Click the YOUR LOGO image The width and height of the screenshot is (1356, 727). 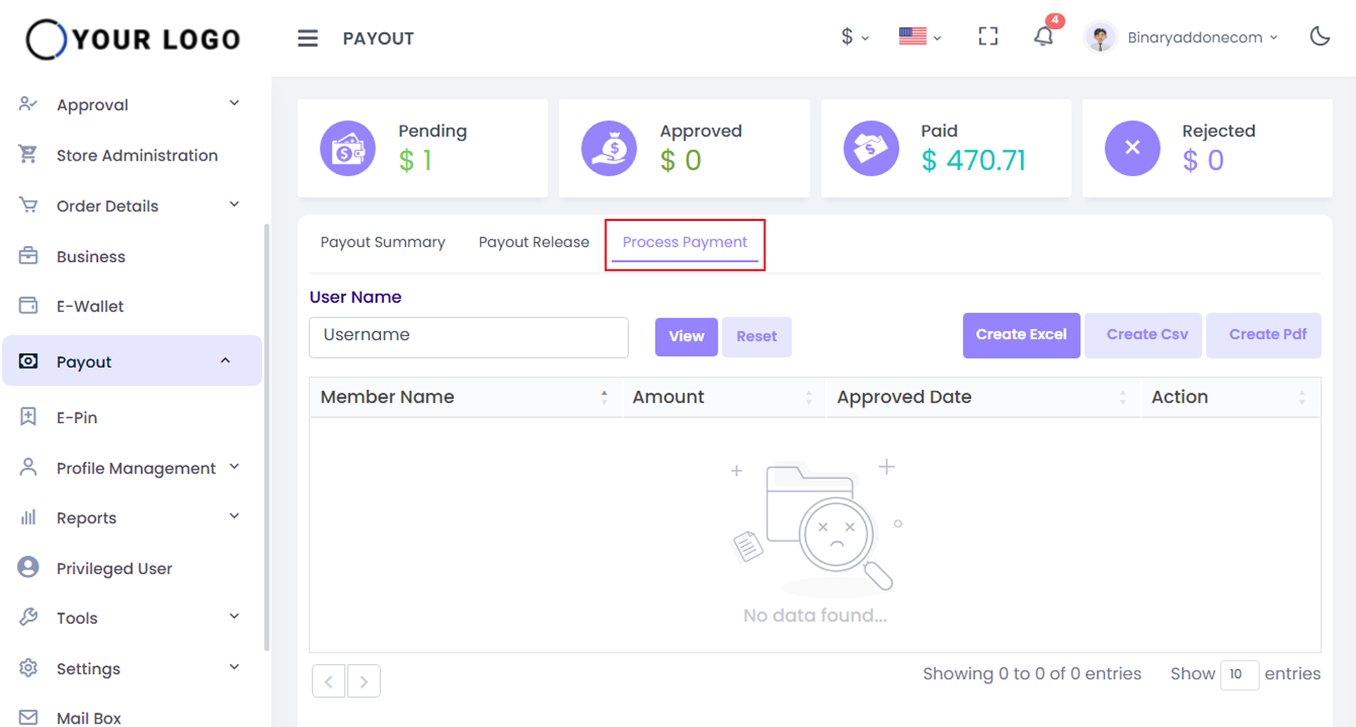pos(133,39)
